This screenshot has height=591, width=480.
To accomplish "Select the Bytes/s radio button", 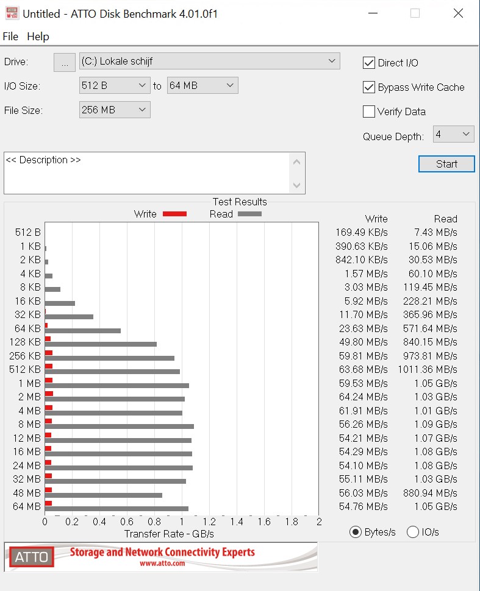I will coord(356,532).
